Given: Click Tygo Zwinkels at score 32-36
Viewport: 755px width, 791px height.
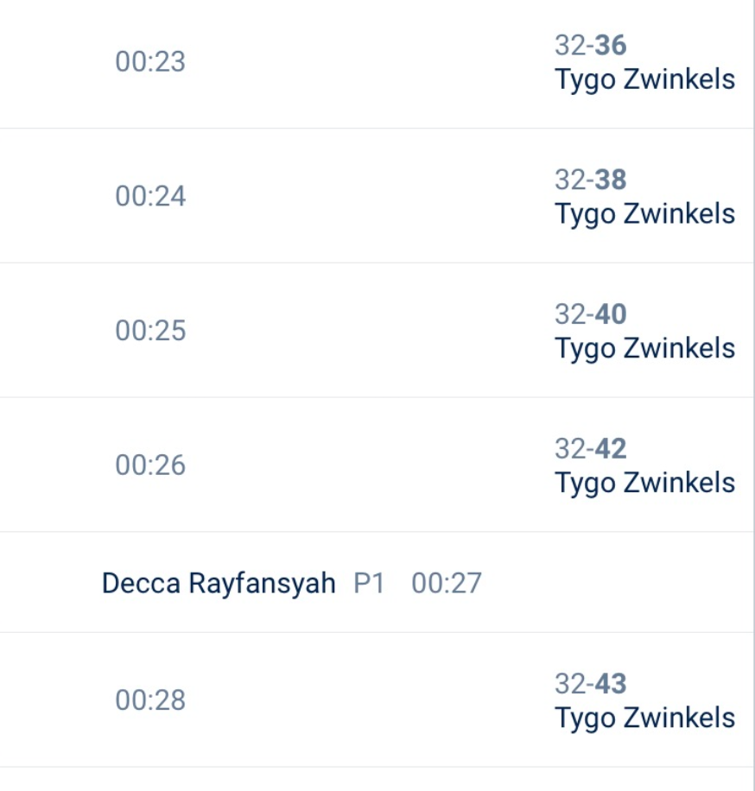Looking at the screenshot, I should click(644, 79).
